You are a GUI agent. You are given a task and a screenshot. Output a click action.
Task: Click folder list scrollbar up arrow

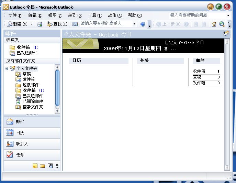click(x=57, y=67)
